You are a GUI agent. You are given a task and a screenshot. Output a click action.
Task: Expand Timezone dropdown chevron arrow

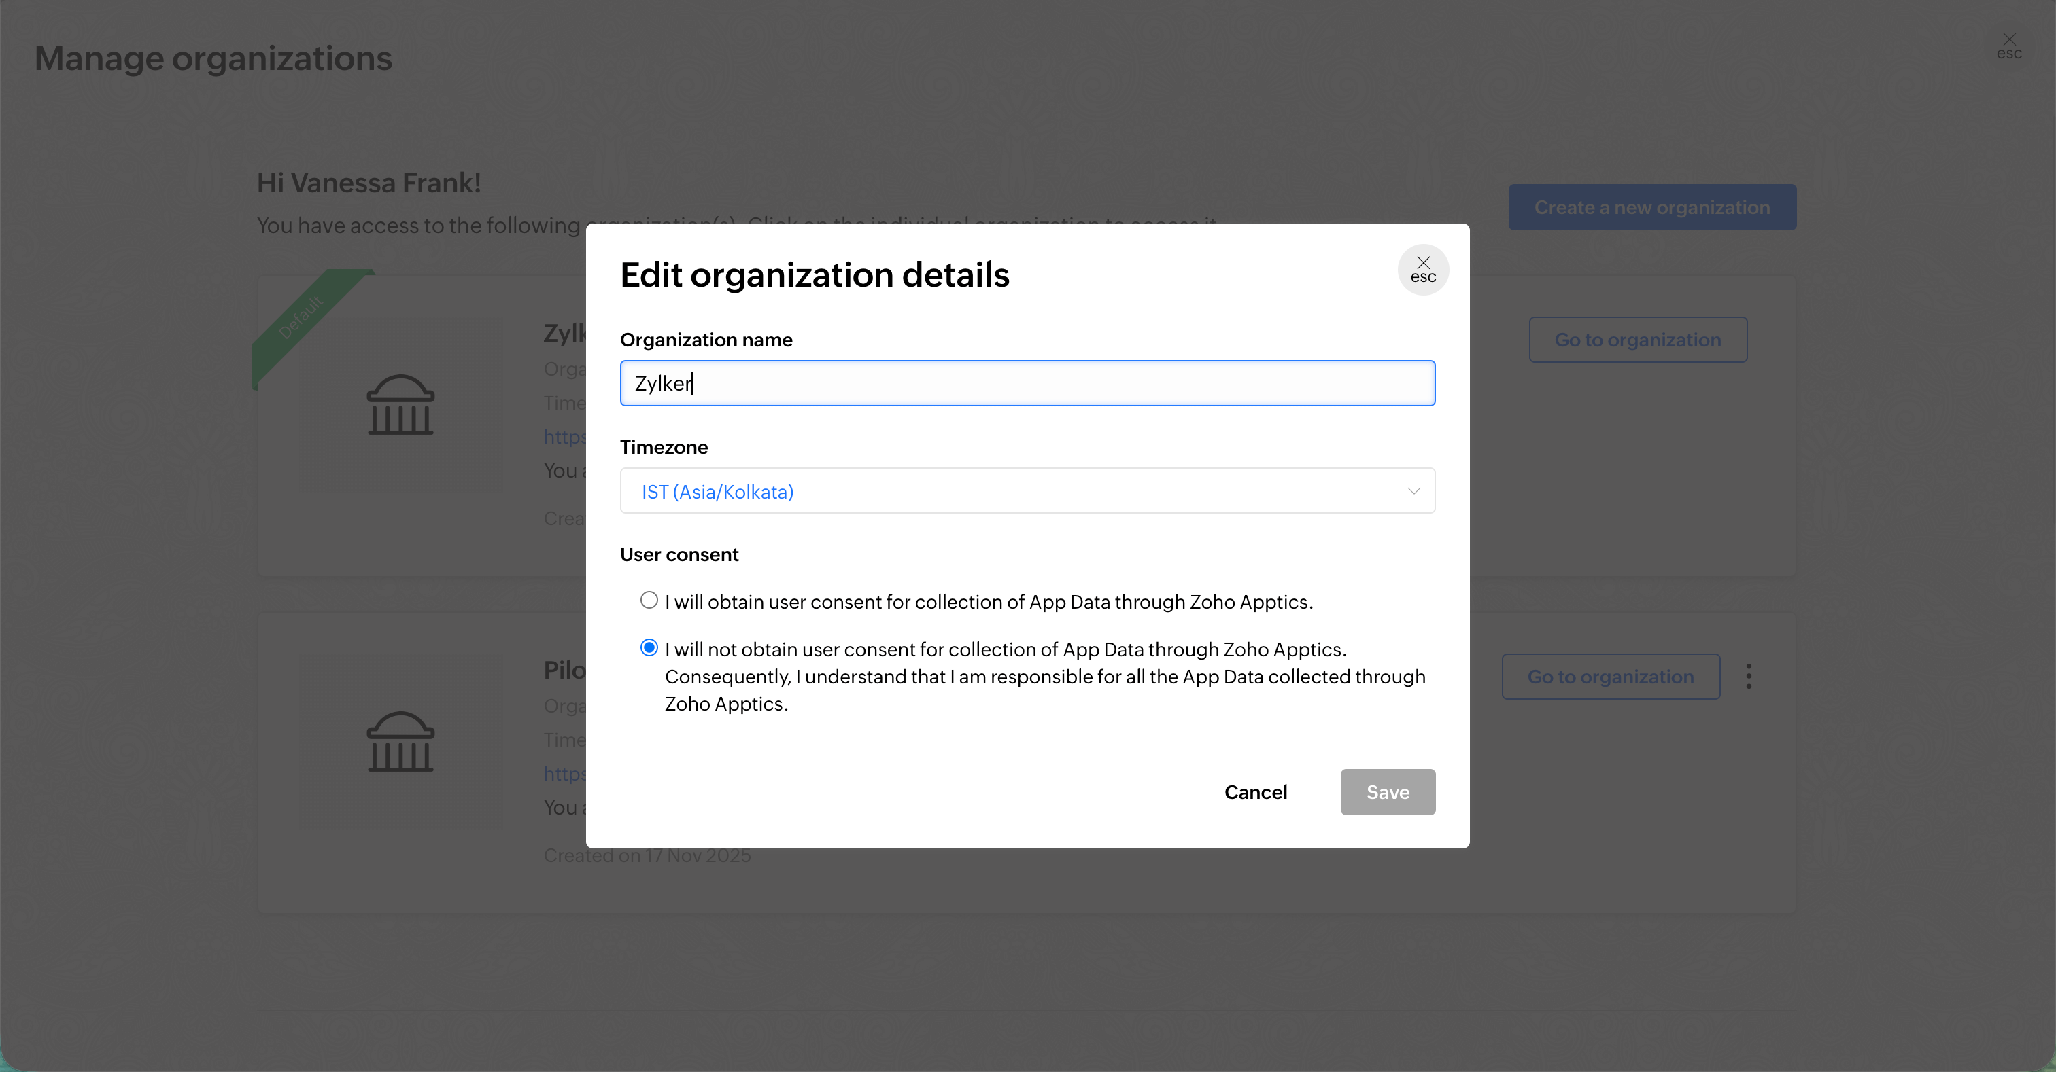[x=1413, y=491]
